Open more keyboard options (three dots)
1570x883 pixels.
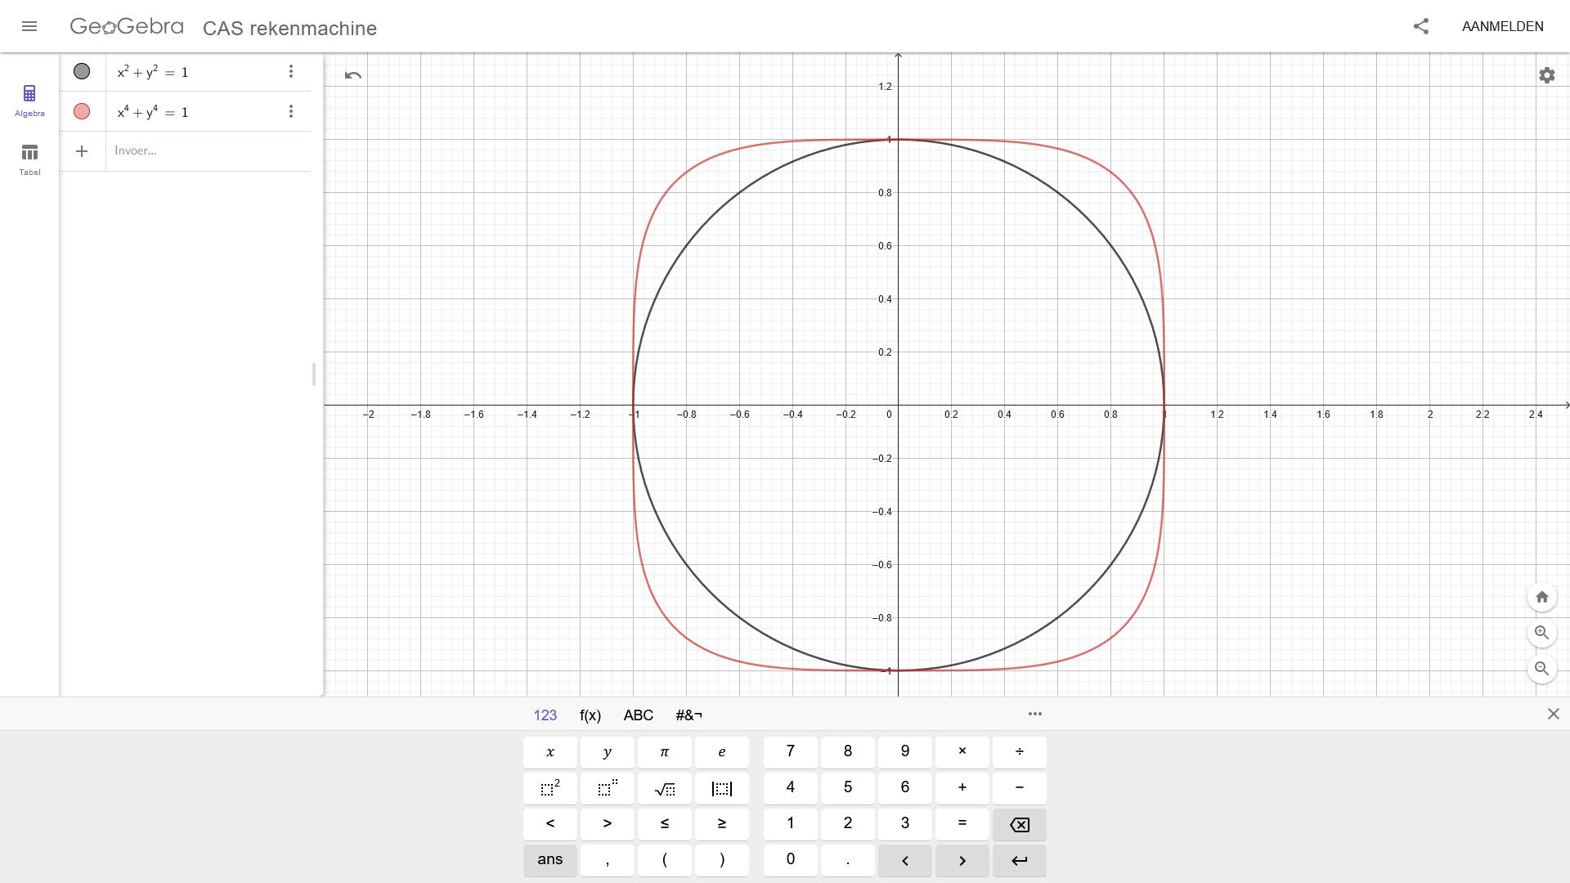[1034, 714]
